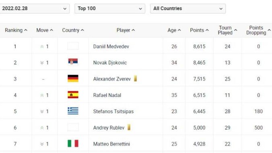This screenshot has height=153, width=272.
Task: Sort by Tourn Played column header
Action: (227, 30)
